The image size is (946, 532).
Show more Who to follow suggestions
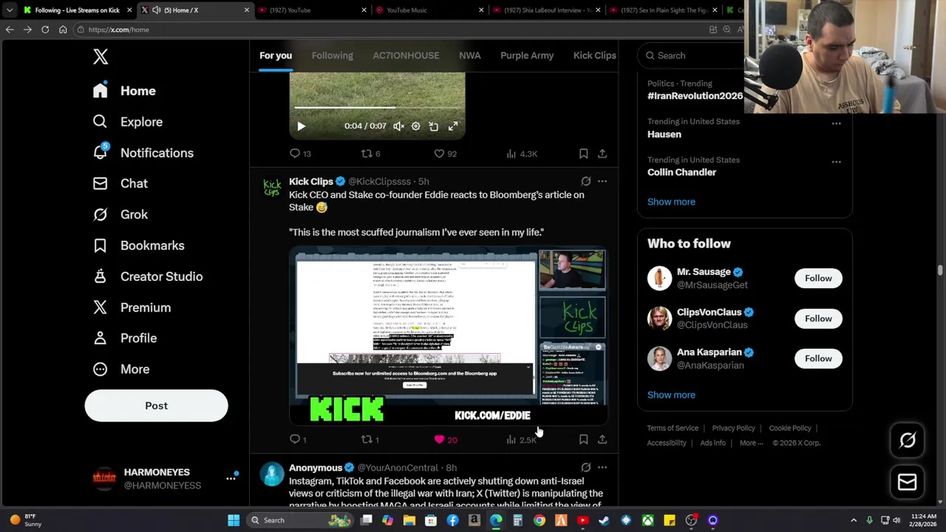[671, 395]
